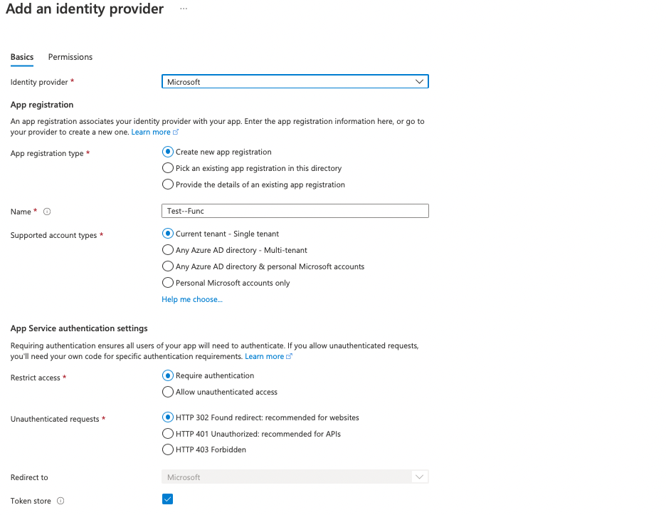The width and height of the screenshot is (666, 515).
Task: Choose Allow unauthenticated access
Action: [x=167, y=391]
